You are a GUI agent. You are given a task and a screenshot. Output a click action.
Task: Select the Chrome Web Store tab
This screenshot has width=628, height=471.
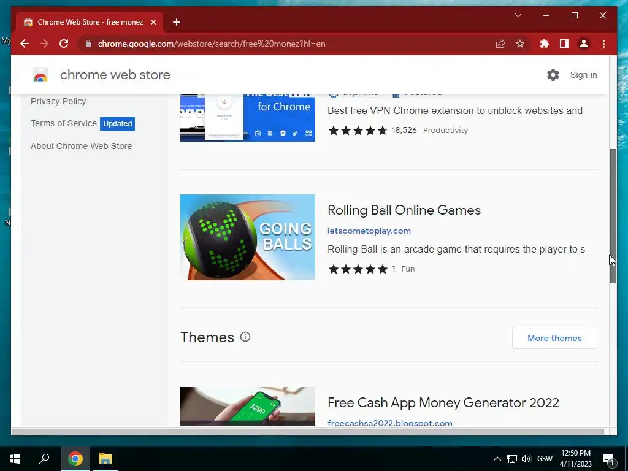coord(90,22)
